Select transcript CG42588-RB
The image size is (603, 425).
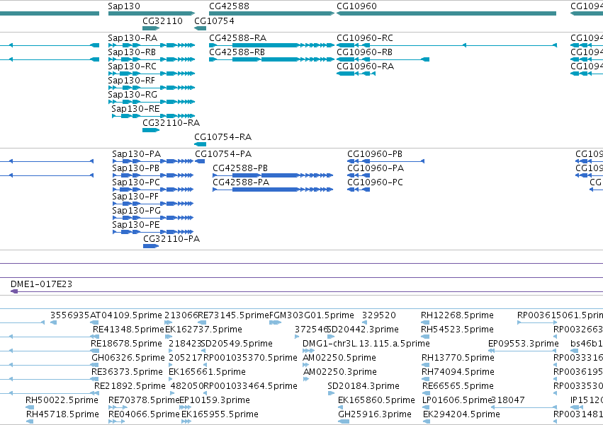[271, 59]
